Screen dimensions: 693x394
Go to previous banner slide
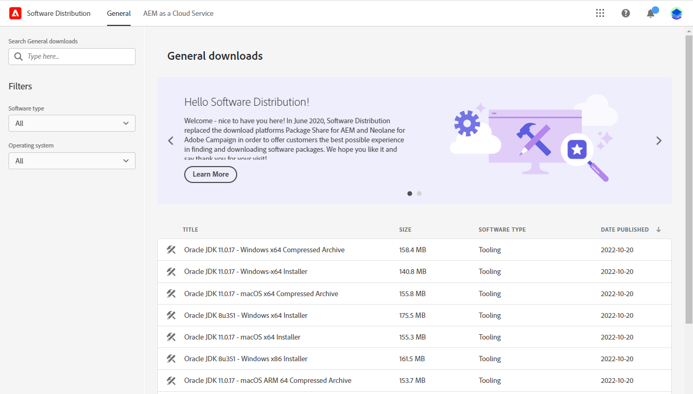click(170, 141)
